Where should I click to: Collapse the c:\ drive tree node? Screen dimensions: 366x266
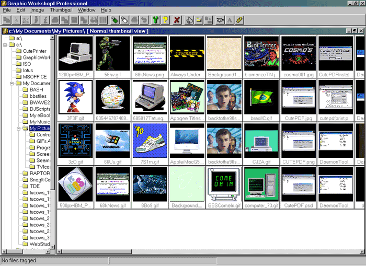pos(5,45)
